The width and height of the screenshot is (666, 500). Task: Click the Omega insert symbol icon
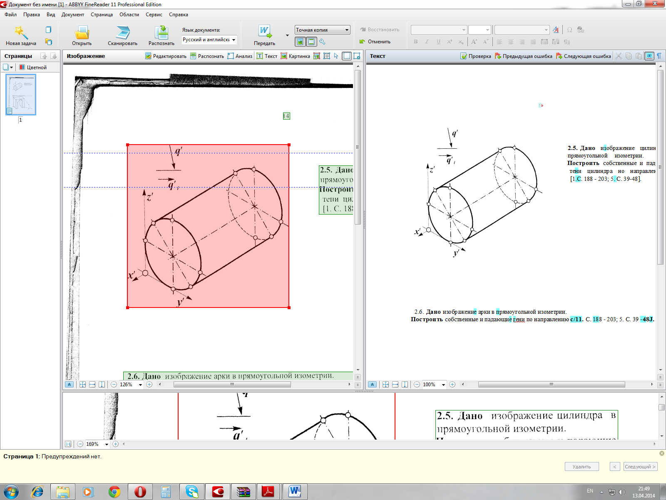569,30
